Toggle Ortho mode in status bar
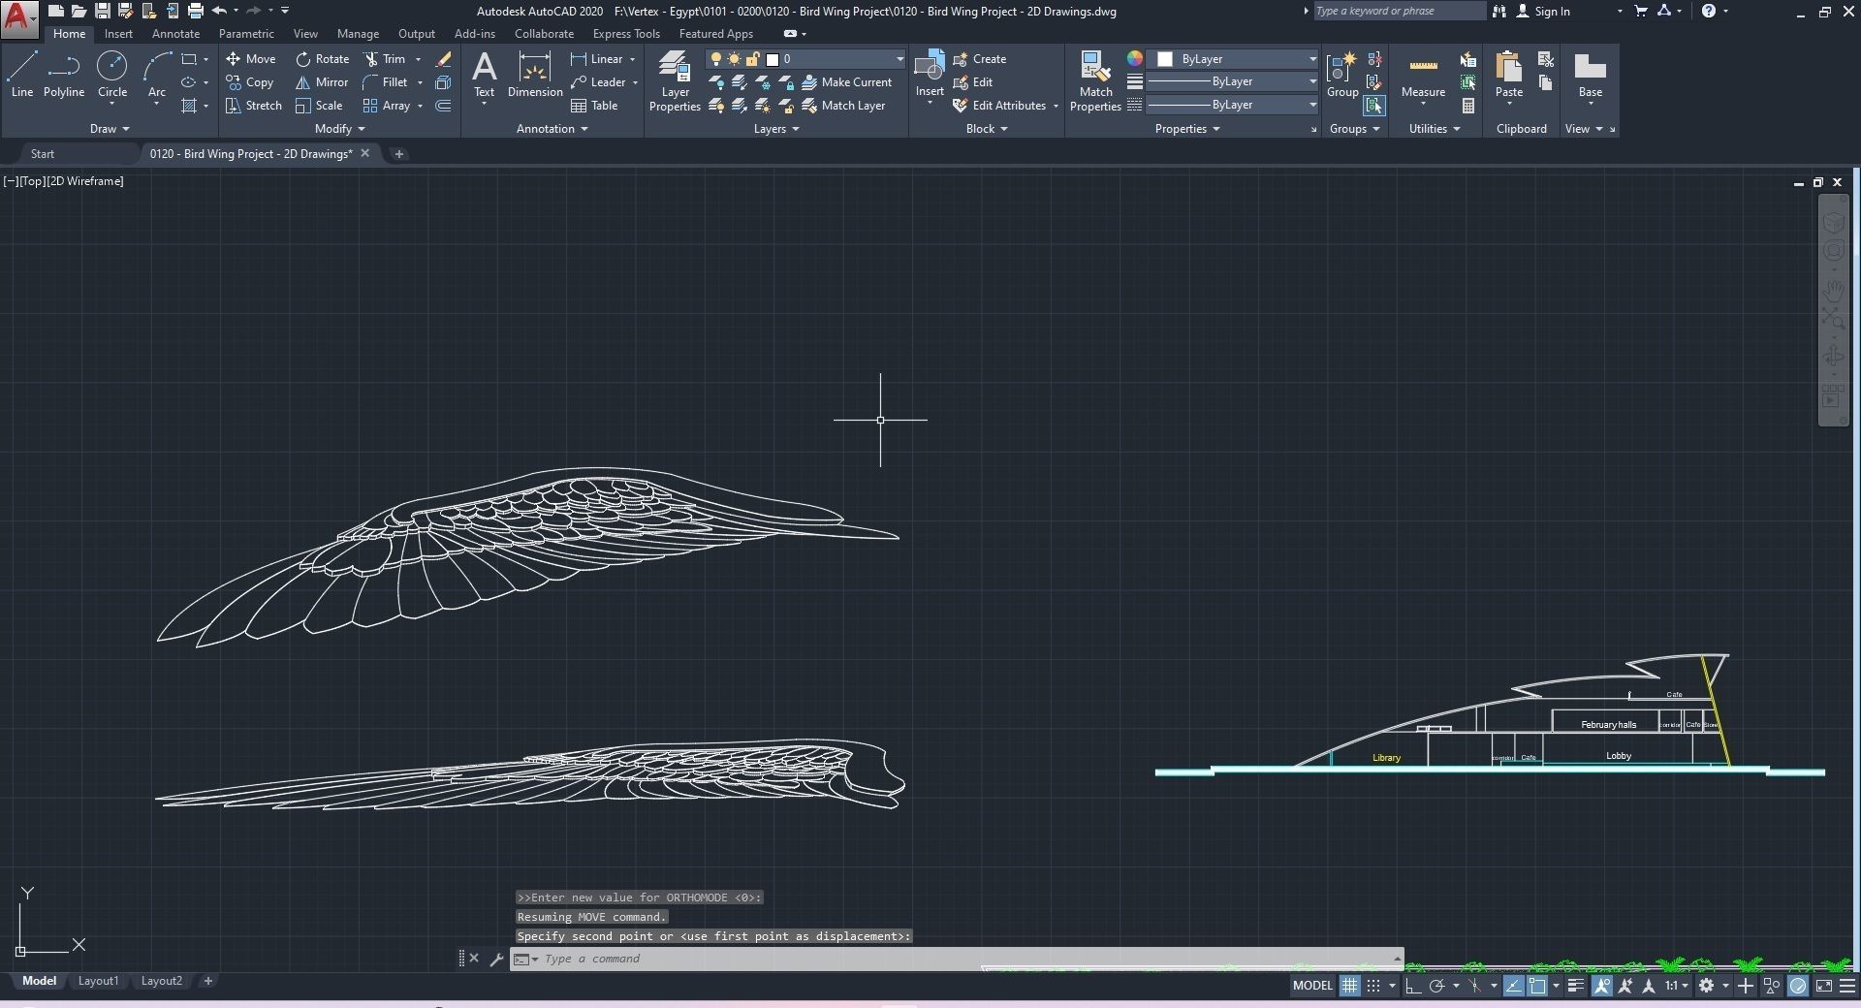Screen dimensions: 1861x1008 point(1412,986)
